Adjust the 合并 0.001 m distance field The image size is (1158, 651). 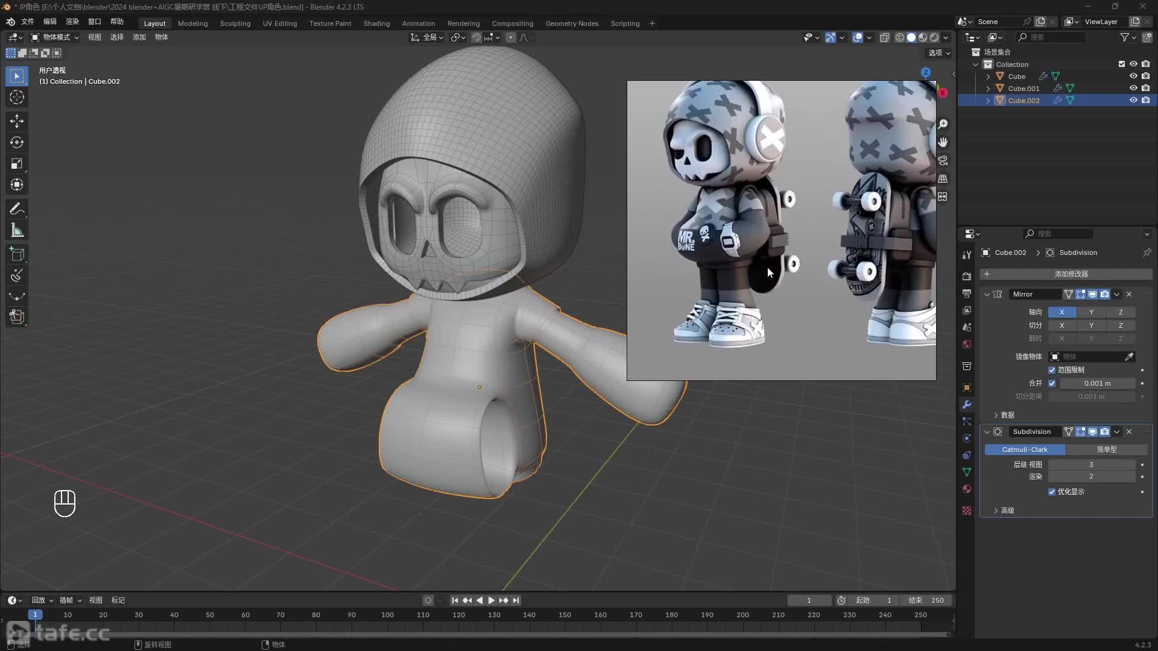[x=1097, y=383]
